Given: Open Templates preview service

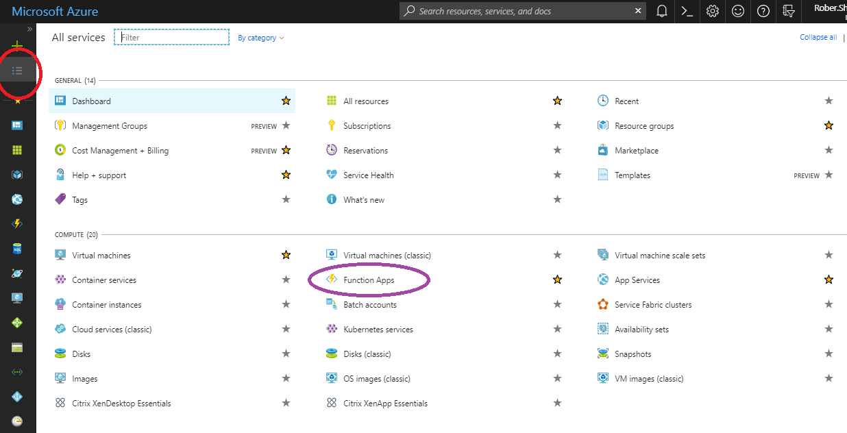Looking at the screenshot, I should click(x=633, y=175).
